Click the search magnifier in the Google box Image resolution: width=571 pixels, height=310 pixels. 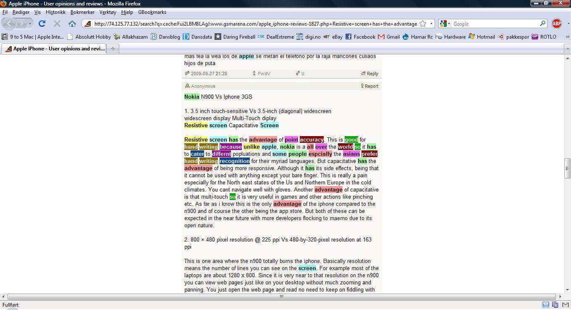[543, 24]
